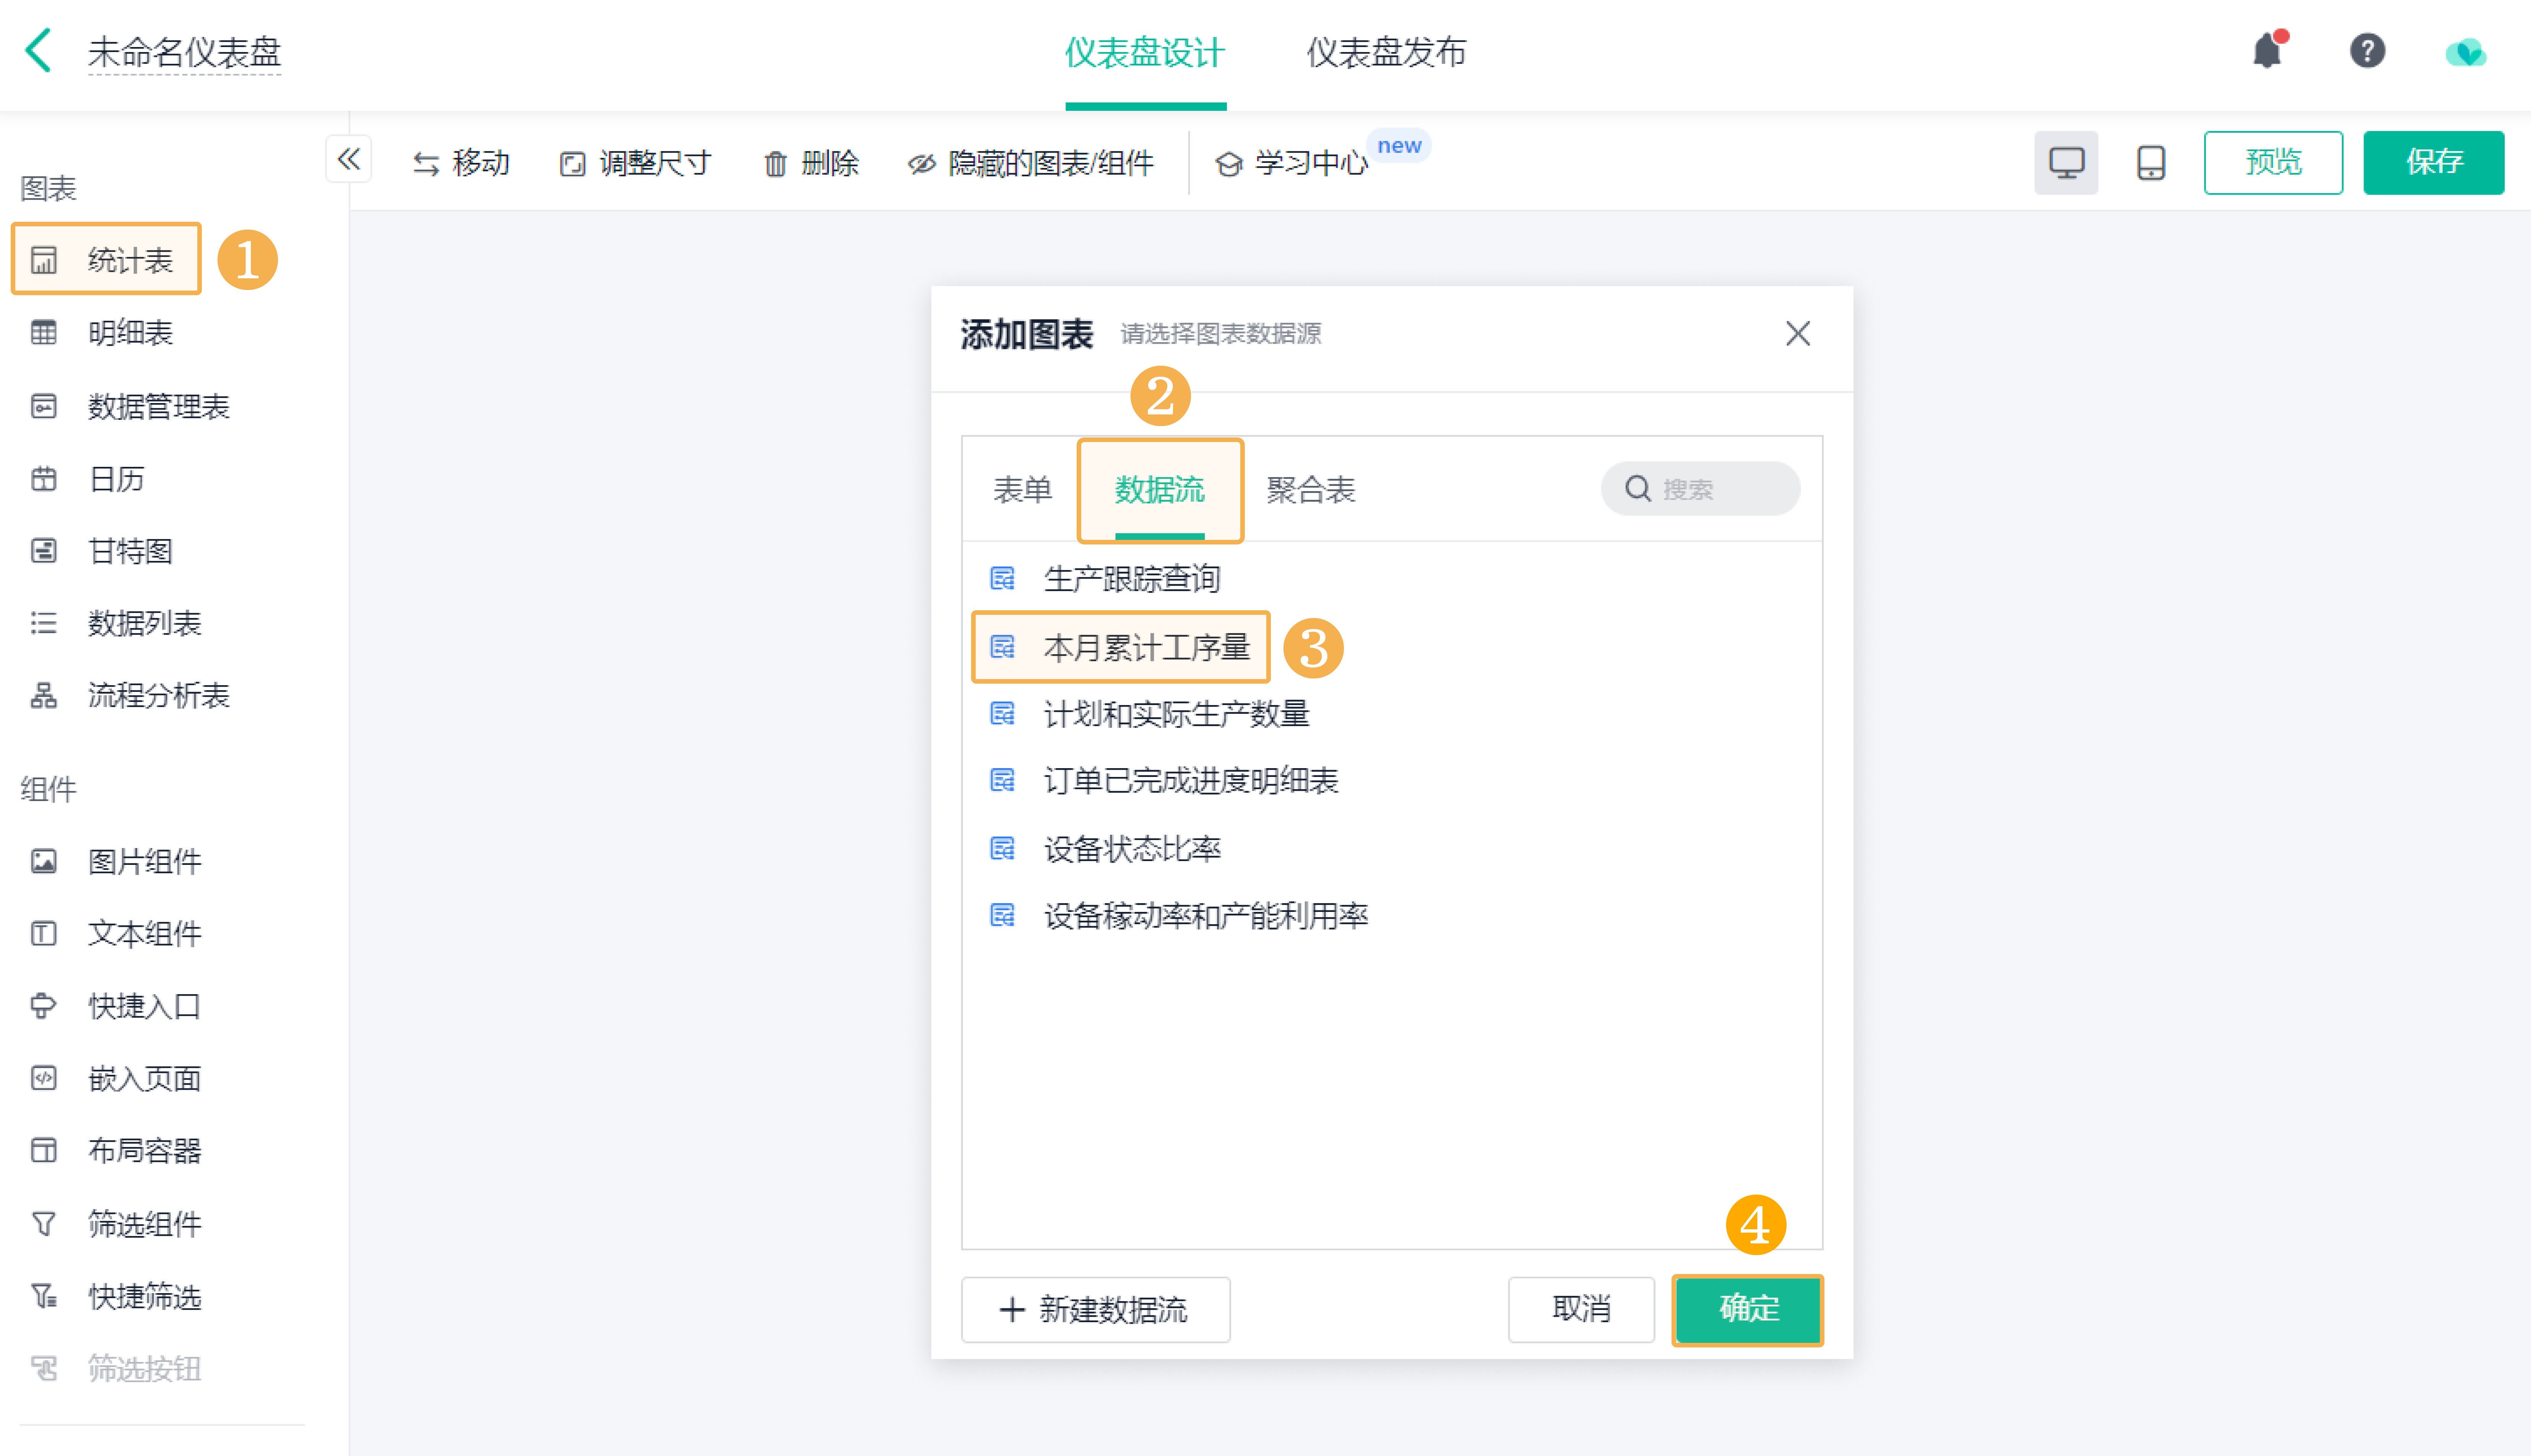Collapse the left sidebar panel
2531x1456 pixels.
pyautogui.click(x=348, y=159)
